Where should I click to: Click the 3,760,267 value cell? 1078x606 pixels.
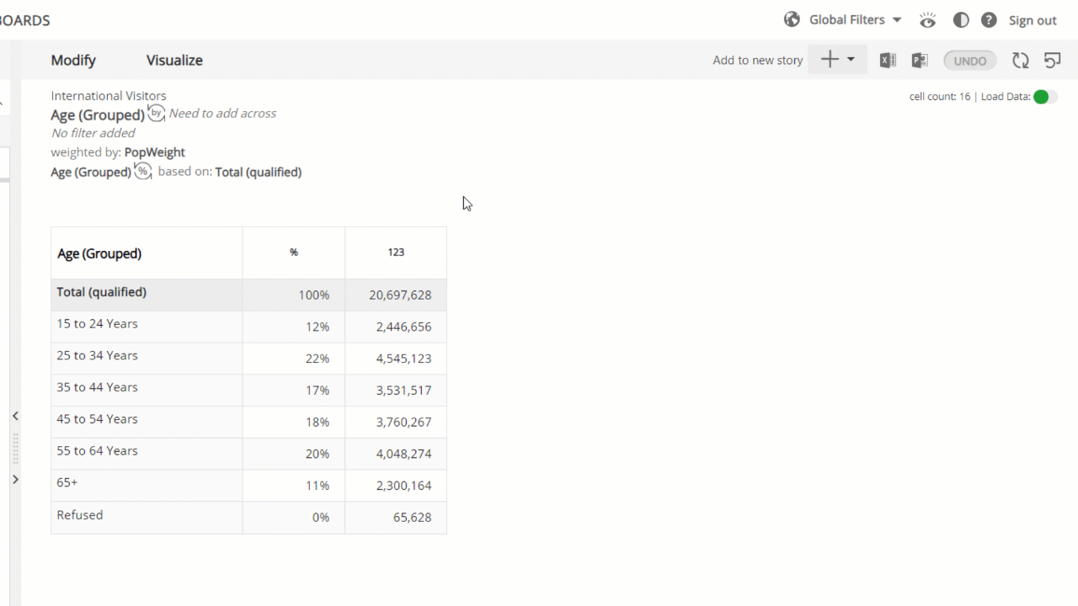tap(396, 423)
